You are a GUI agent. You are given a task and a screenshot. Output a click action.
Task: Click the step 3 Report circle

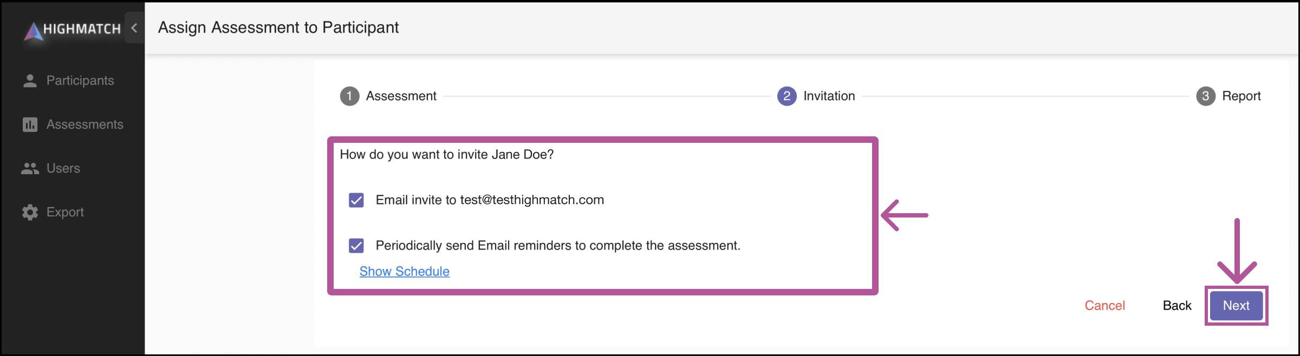(x=1205, y=96)
